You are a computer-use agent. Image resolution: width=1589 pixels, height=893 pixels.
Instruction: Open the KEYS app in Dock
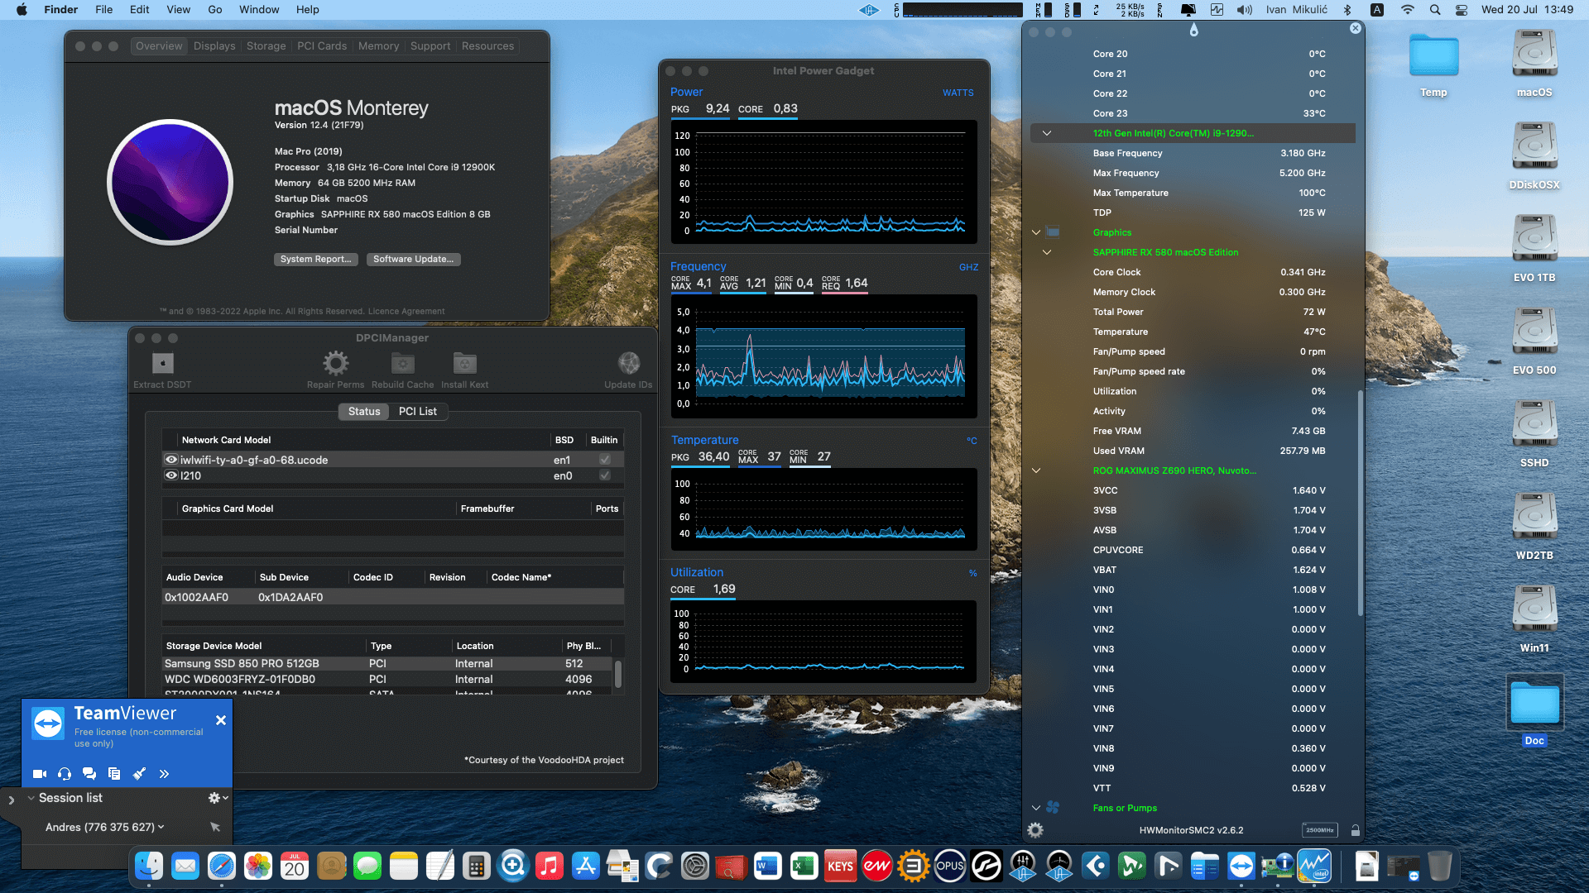pyautogui.click(x=840, y=866)
